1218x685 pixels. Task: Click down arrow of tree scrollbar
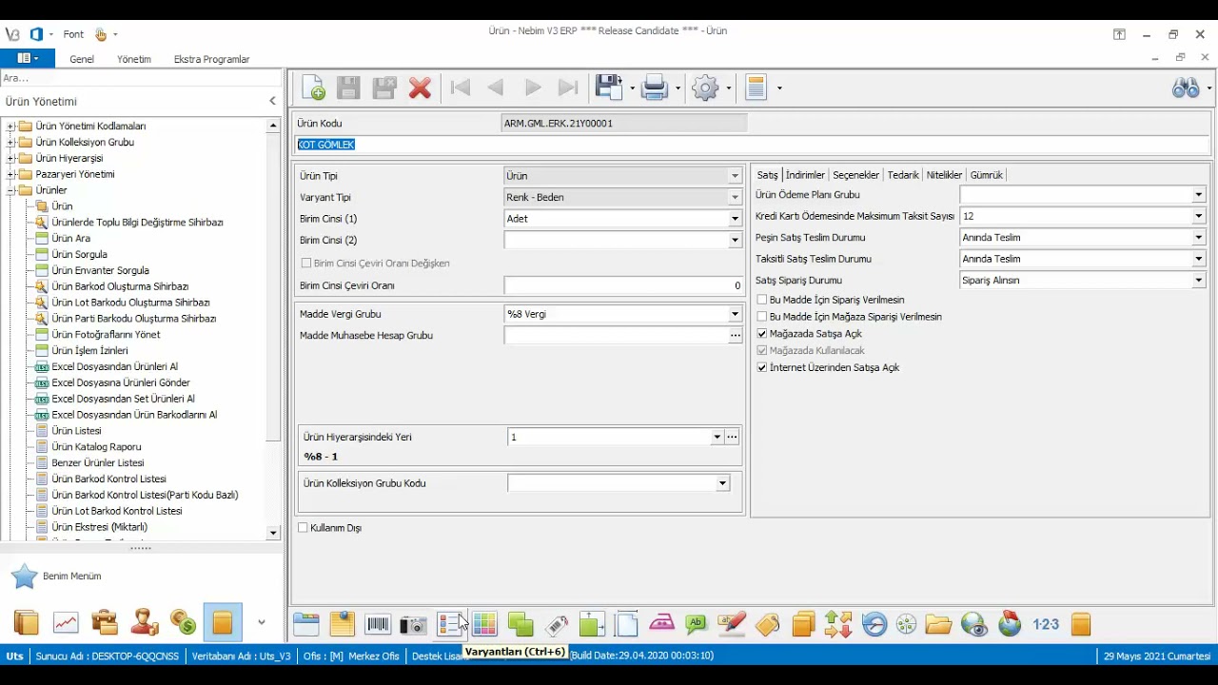[x=273, y=534]
